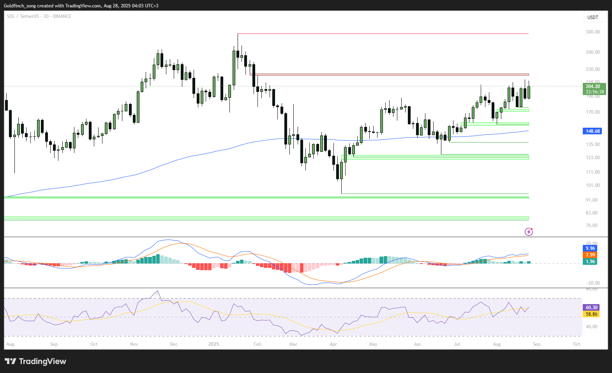Viewport: 612px width, 373px height.
Task: Click the Jun time axis label
Action: click(417, 344)
